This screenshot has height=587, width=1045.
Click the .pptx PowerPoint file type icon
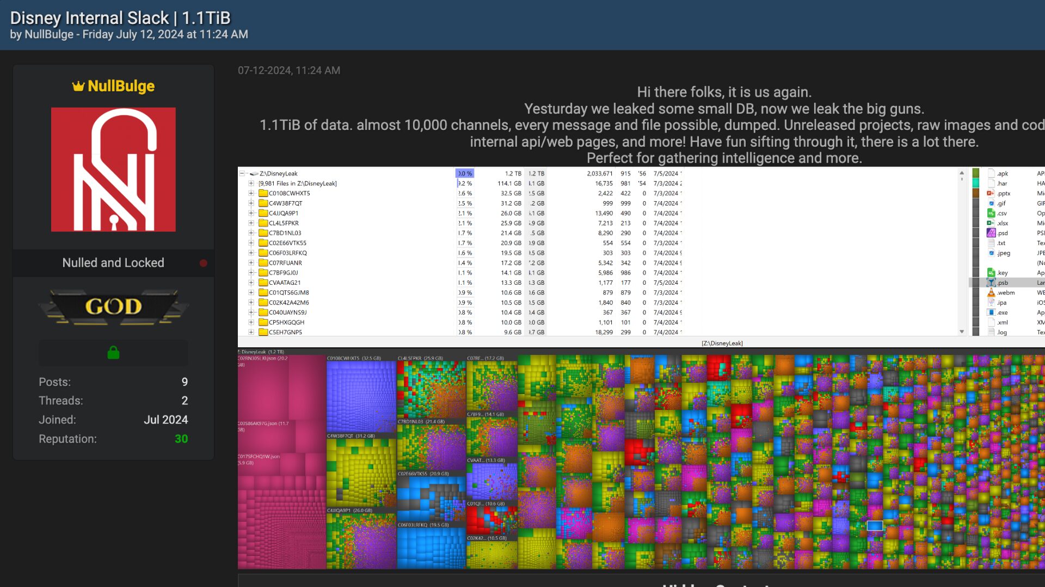coord(991,193)
